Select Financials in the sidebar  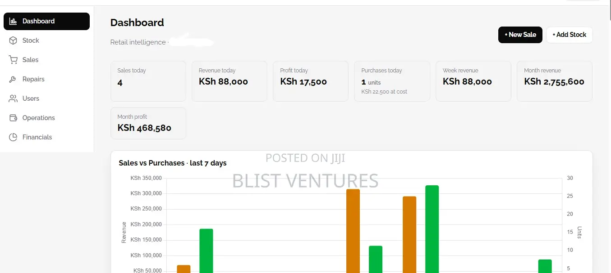(47, 137)
